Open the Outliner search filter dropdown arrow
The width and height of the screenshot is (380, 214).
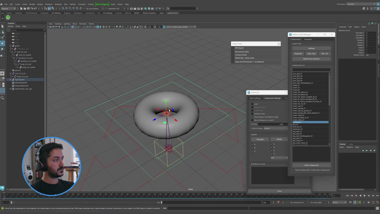tap(45, 30)
